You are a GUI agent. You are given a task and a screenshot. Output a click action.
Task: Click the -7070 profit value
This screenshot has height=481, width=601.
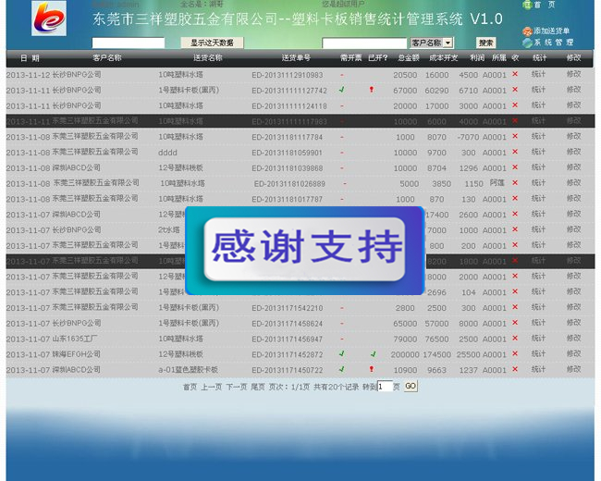[468, 137]
